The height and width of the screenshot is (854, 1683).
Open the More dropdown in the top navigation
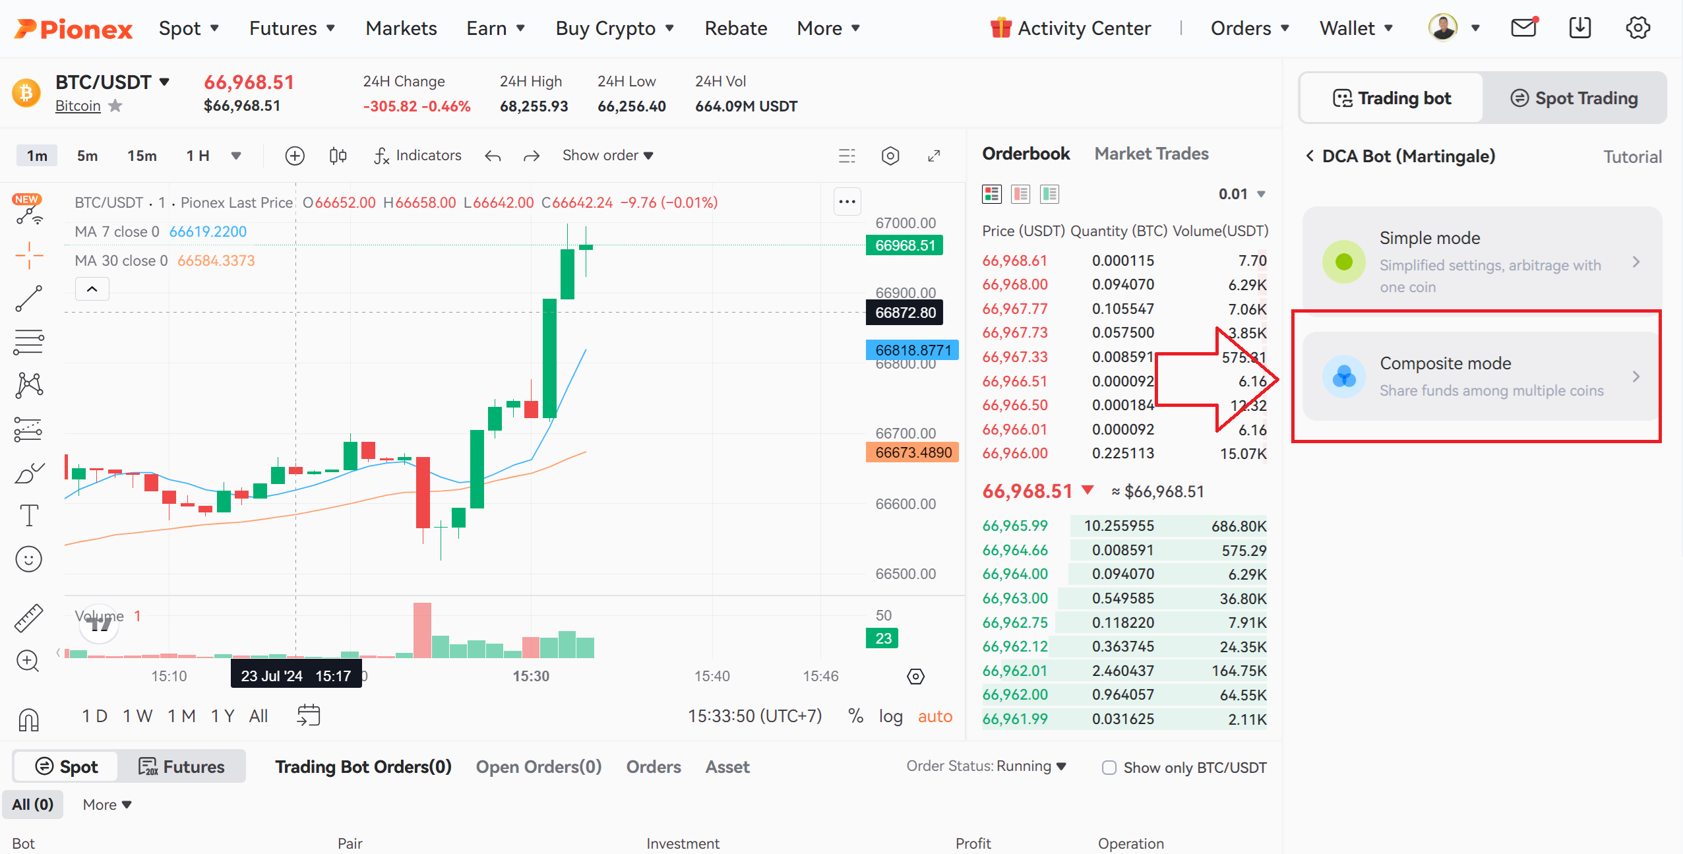(828, 28)
